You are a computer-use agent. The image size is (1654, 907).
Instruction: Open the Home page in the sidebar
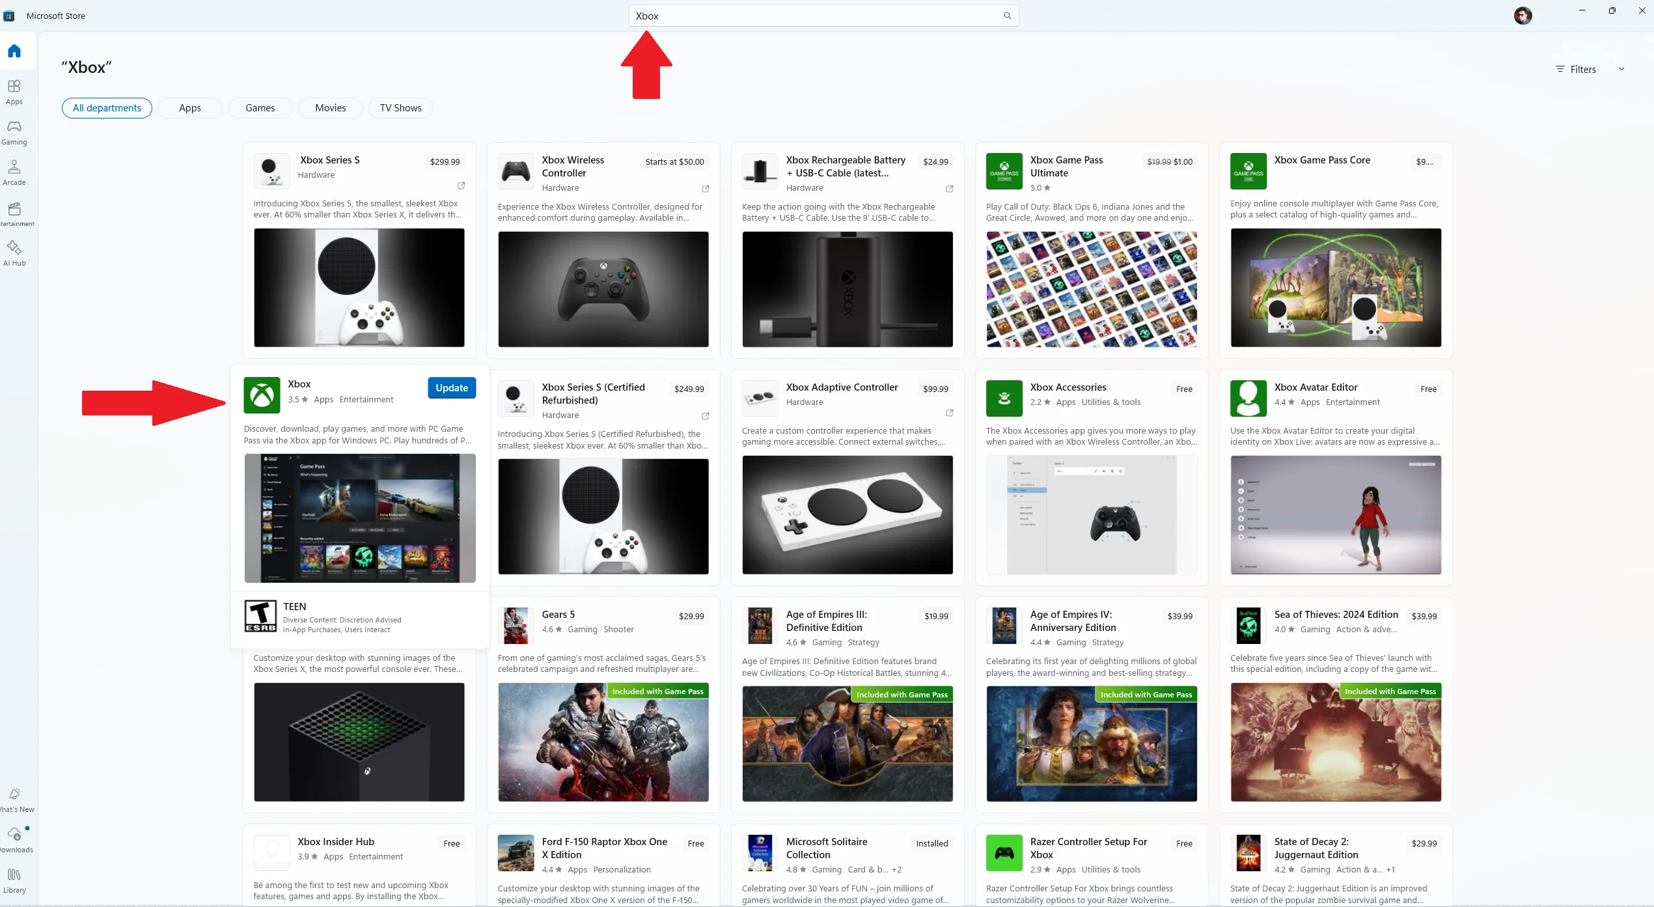(14, 51)
